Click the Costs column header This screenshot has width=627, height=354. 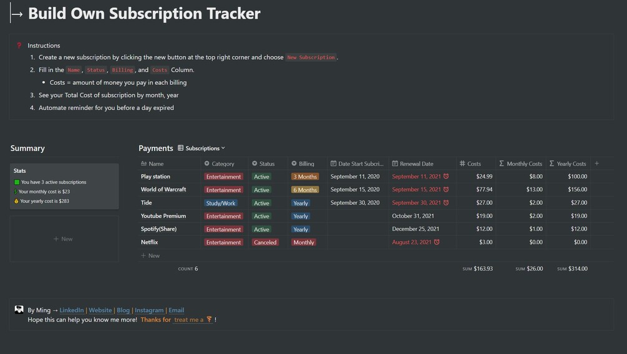pyautogui.click(x=470, y=164)
